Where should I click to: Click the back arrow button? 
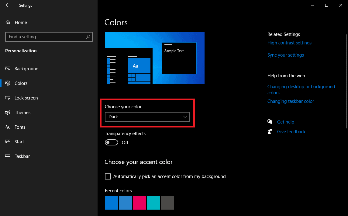tap(7, 5)
